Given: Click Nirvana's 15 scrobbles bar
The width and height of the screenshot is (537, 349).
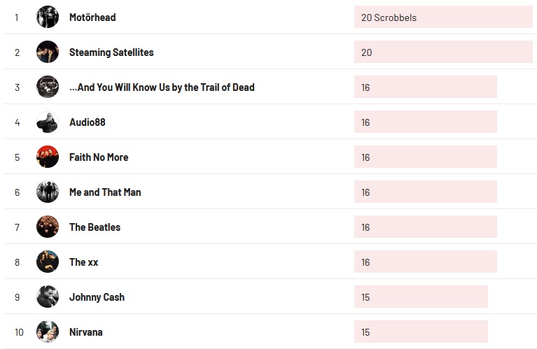Looking at the screenshot, I should pos(421,332).
